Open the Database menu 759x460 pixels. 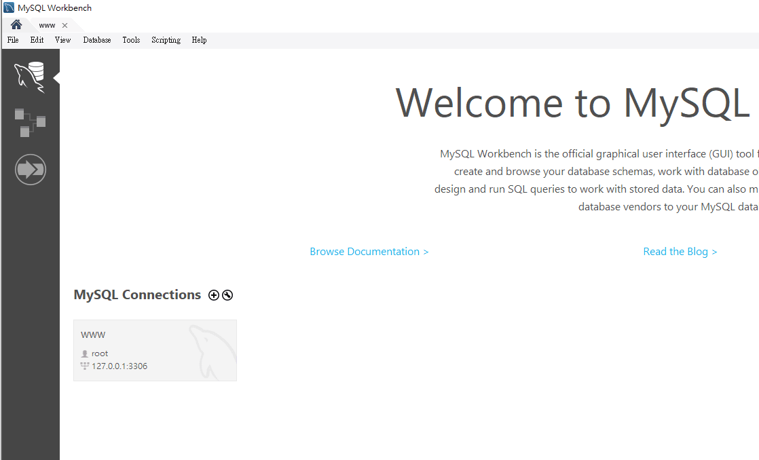coord(97,40)
